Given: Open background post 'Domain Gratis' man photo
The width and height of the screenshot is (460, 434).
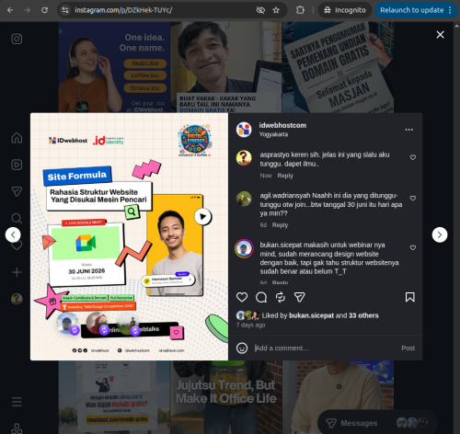Looking at the screenshot, I should pos(226,67).
